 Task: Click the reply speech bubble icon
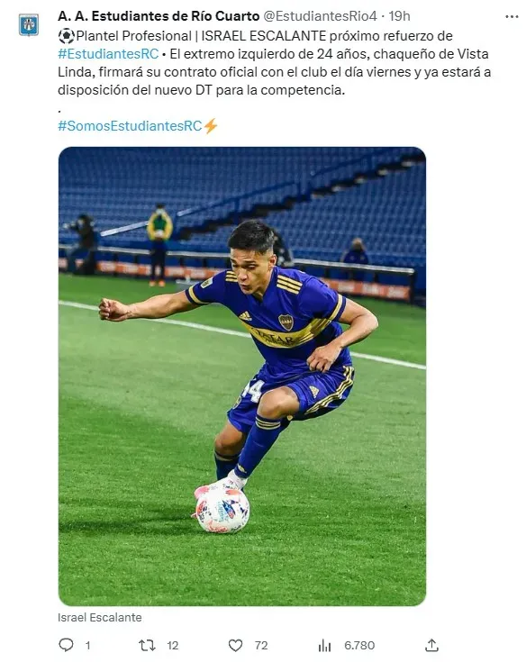pos(66,645)
